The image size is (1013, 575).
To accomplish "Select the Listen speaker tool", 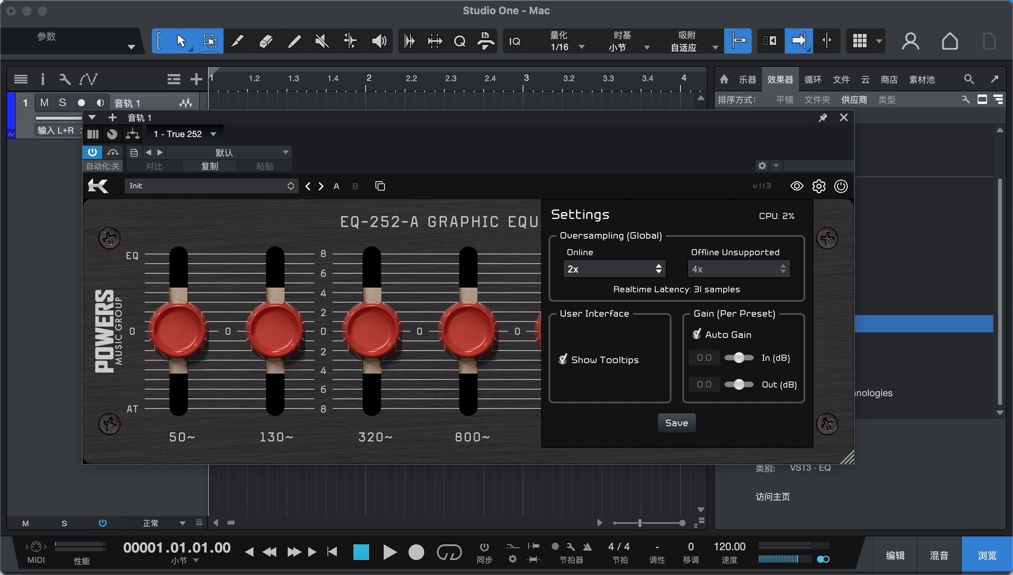I will [379, 41].
